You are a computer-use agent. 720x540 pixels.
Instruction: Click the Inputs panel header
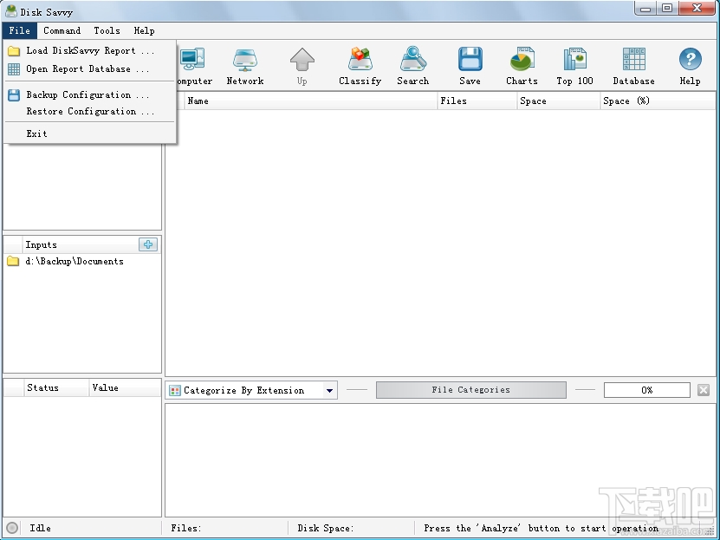click(80, 244)
